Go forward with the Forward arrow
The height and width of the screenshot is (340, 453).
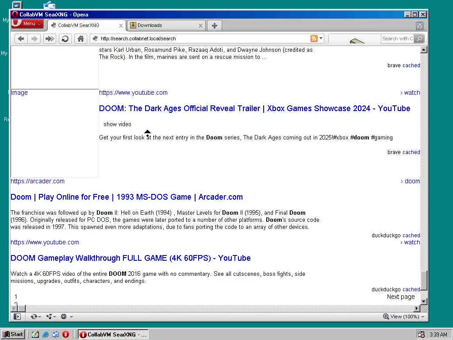[35, 39]
